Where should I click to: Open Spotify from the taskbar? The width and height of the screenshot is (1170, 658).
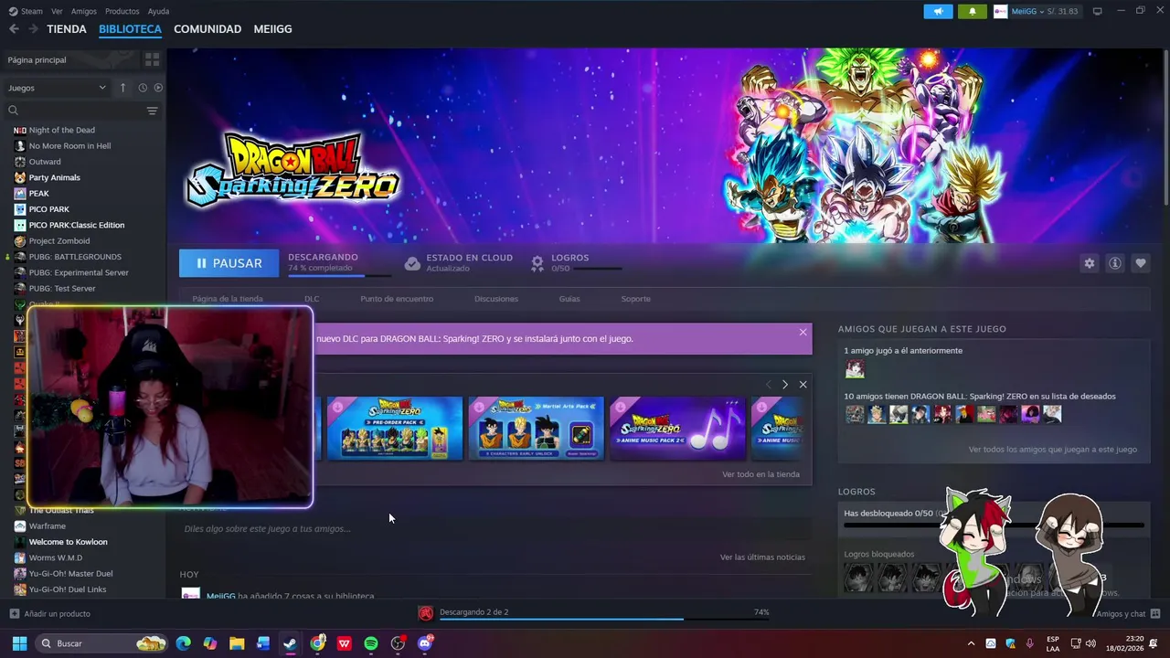[371, 643]
